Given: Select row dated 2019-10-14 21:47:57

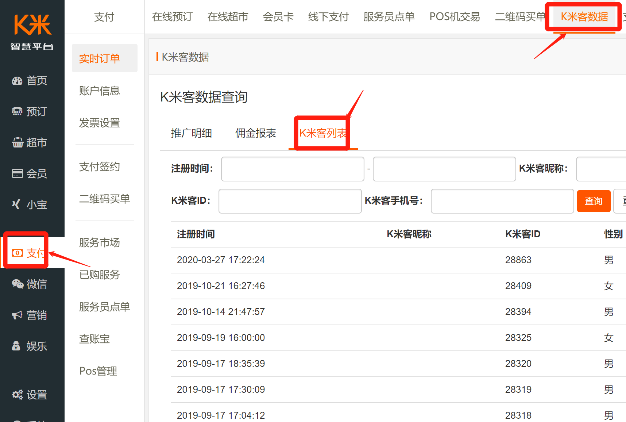Looking at the screenshot, I should (398, 312).
